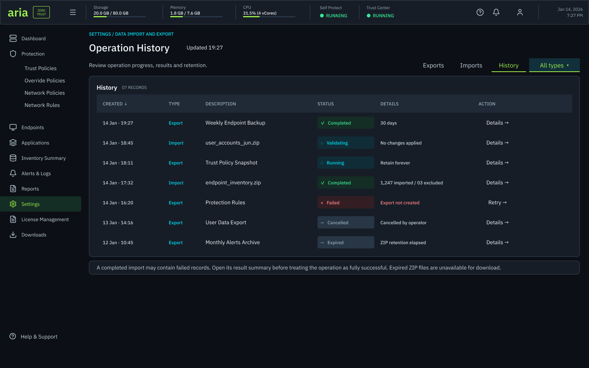This screenshot has width=589, height=368.
Task: Click the Memory usage bar
Action: point(196,16)
